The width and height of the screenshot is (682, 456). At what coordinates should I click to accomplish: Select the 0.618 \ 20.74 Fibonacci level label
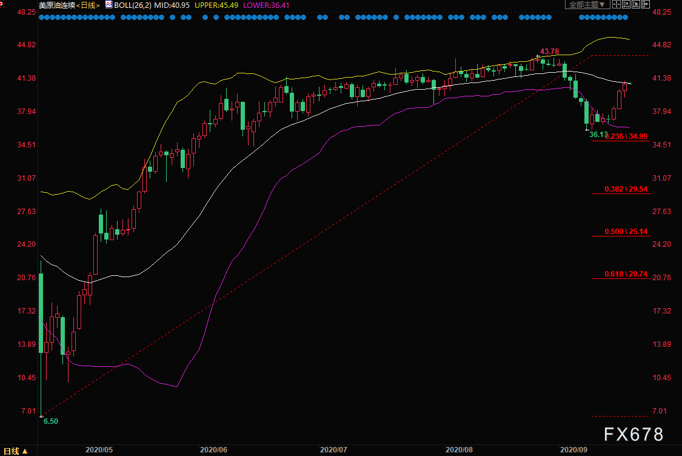(x=626, y=273)
